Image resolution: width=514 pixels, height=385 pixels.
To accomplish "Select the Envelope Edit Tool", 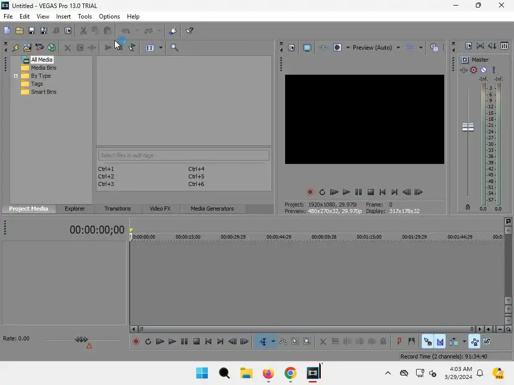I will (x=283, y=342).
